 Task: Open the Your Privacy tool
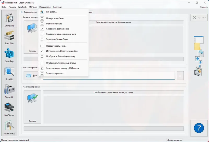click(x=9, y=127)
